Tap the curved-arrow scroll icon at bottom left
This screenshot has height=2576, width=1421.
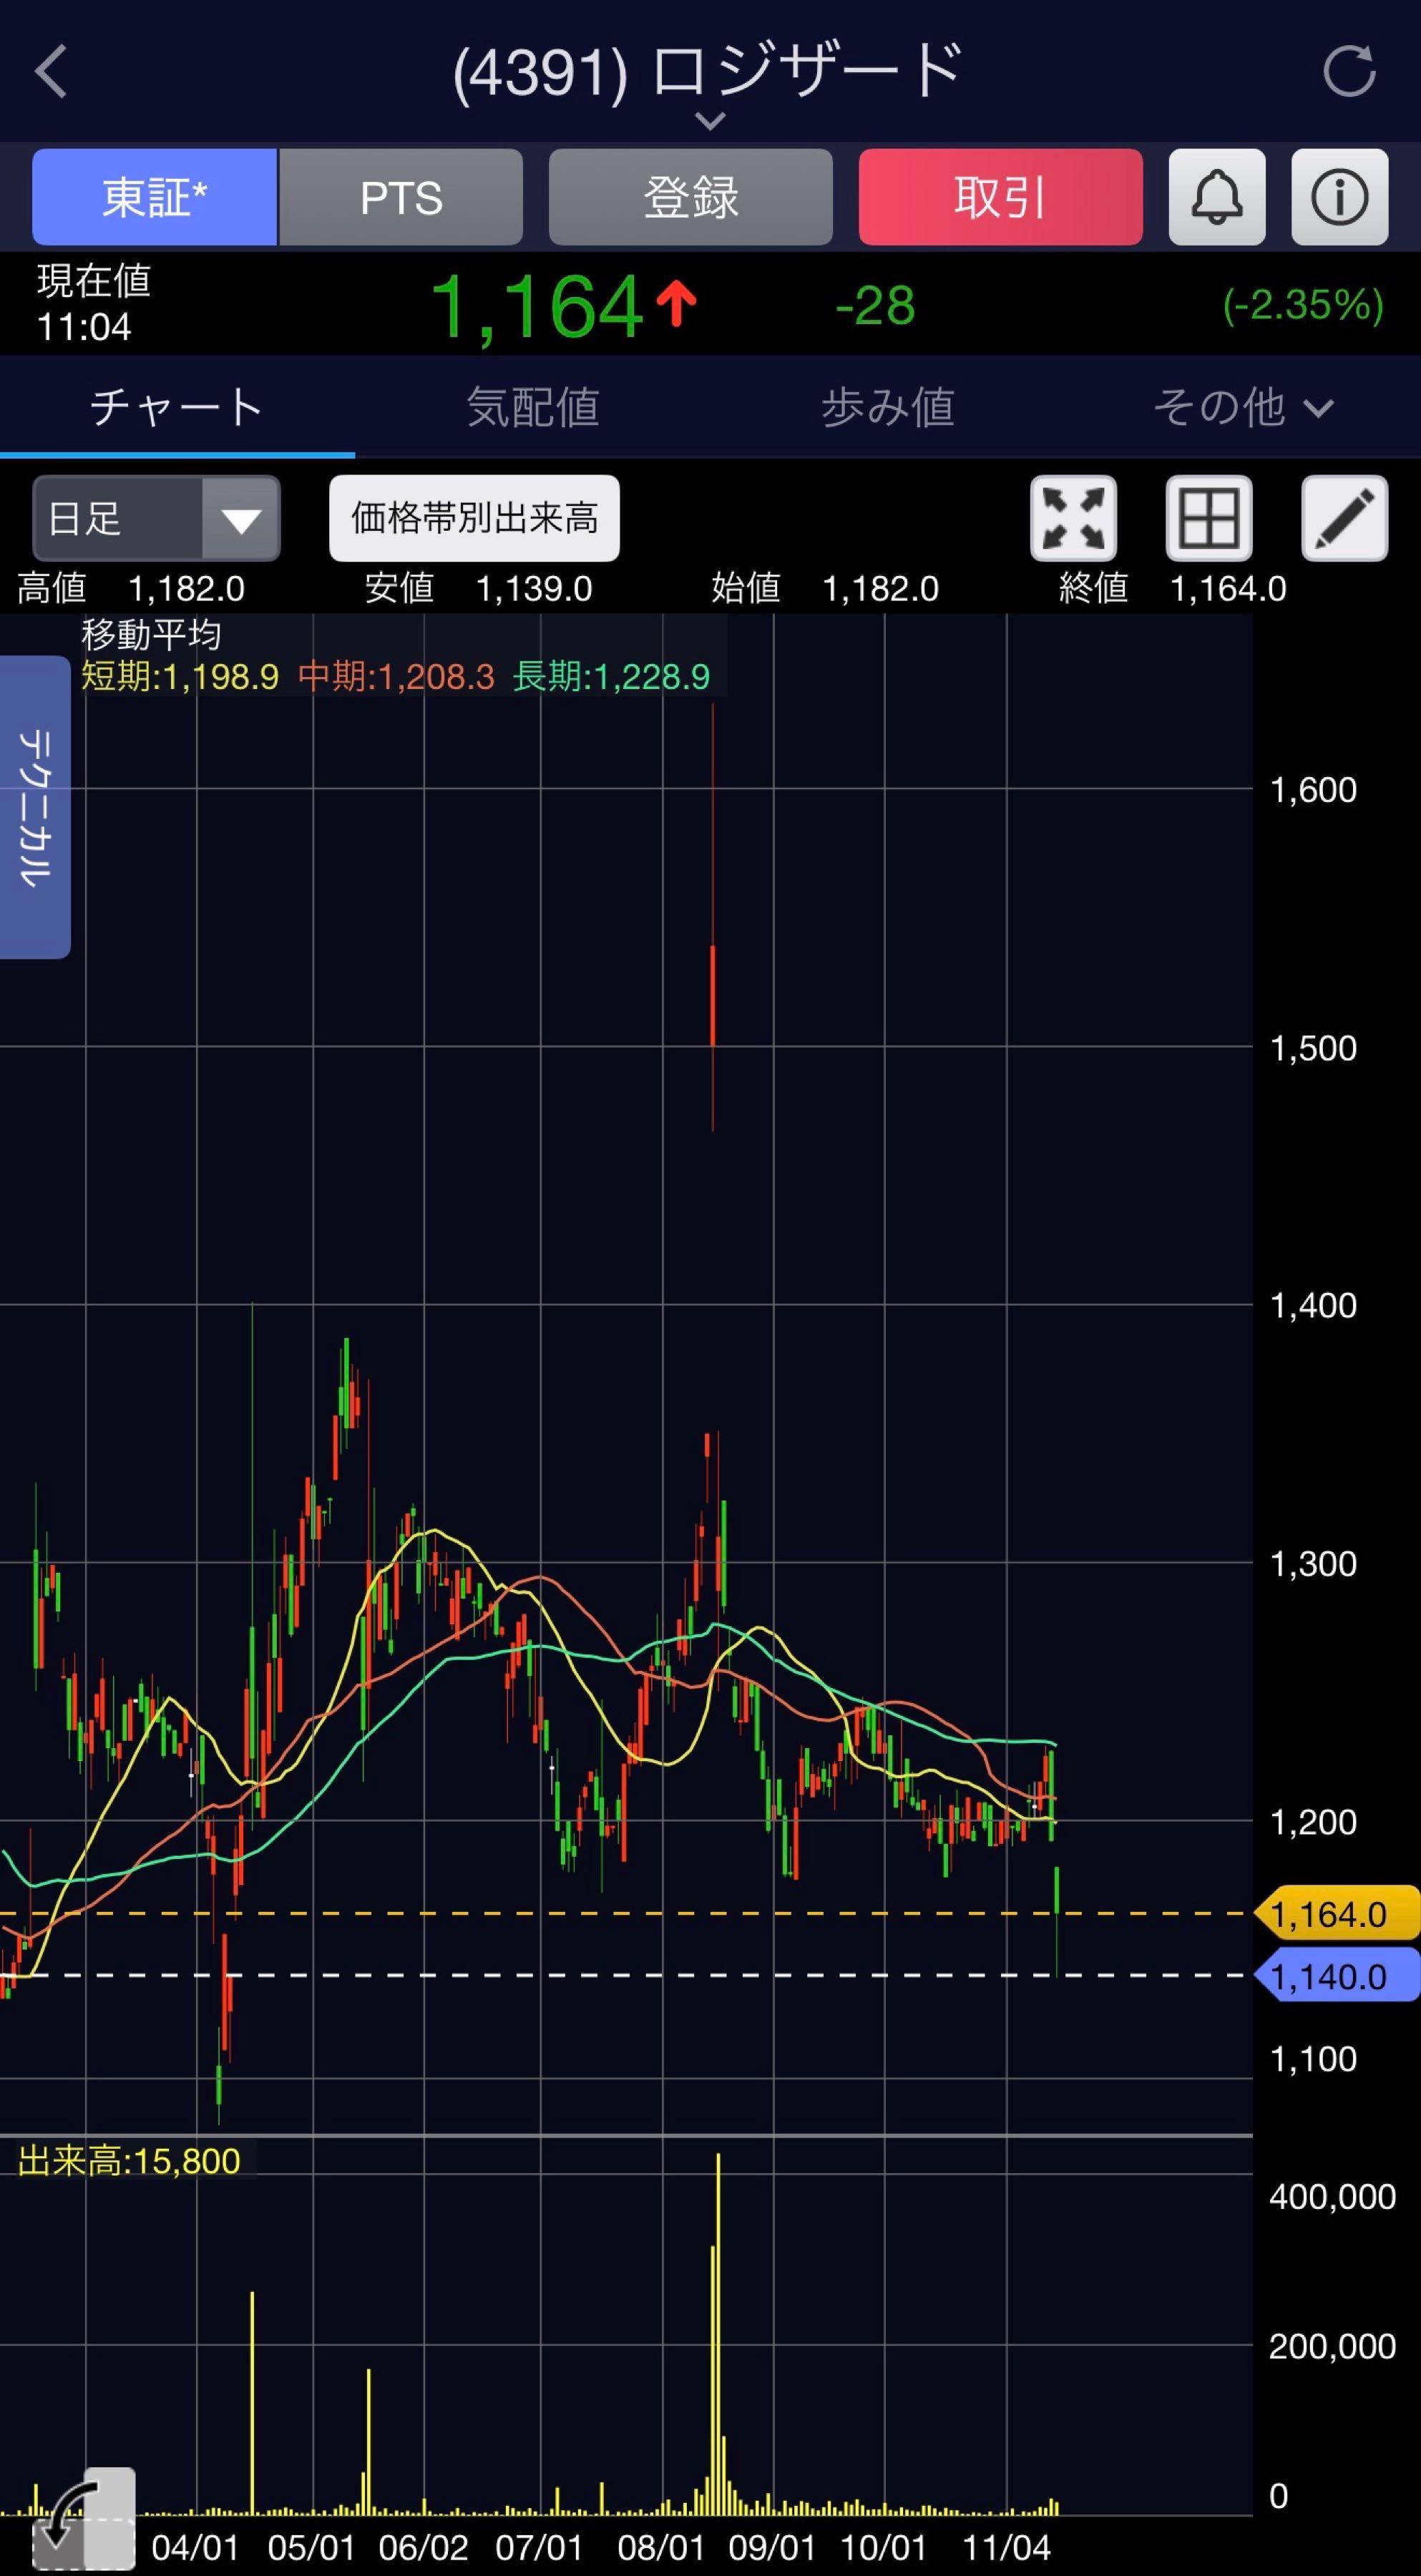tap(82, 2519)
